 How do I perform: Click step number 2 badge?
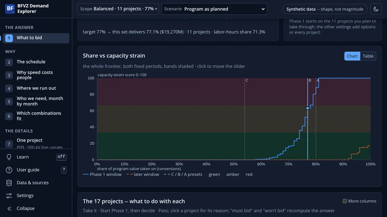coord(9,62)
